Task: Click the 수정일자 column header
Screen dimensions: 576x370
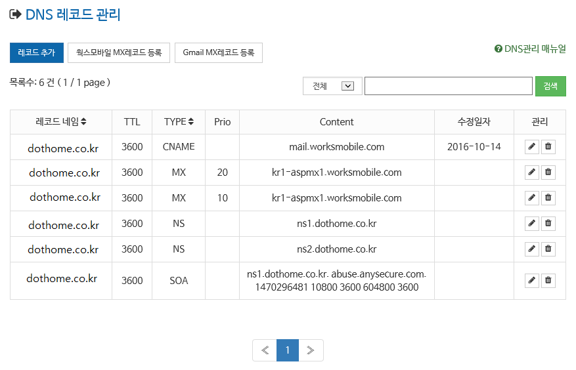Action: (x=474, y=122)
